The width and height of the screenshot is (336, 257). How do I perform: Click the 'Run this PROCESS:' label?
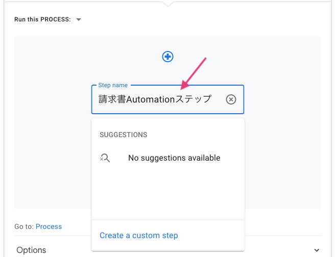[x=42, y=19]
